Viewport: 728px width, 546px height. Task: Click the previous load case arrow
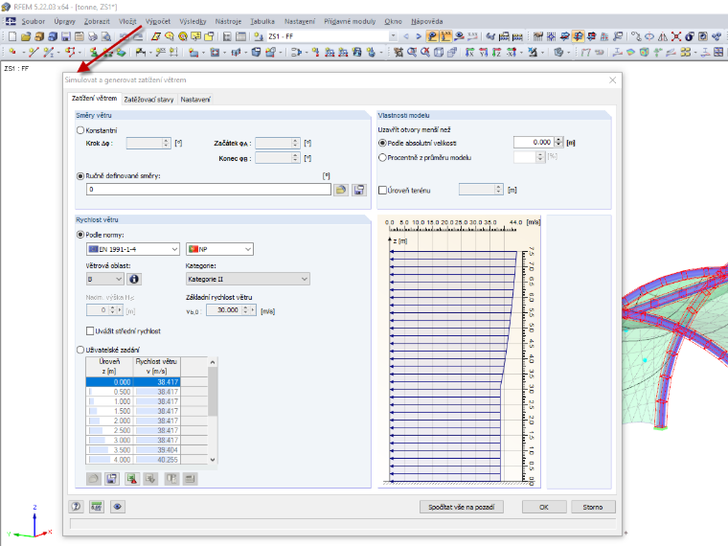(x=406, y=36)
